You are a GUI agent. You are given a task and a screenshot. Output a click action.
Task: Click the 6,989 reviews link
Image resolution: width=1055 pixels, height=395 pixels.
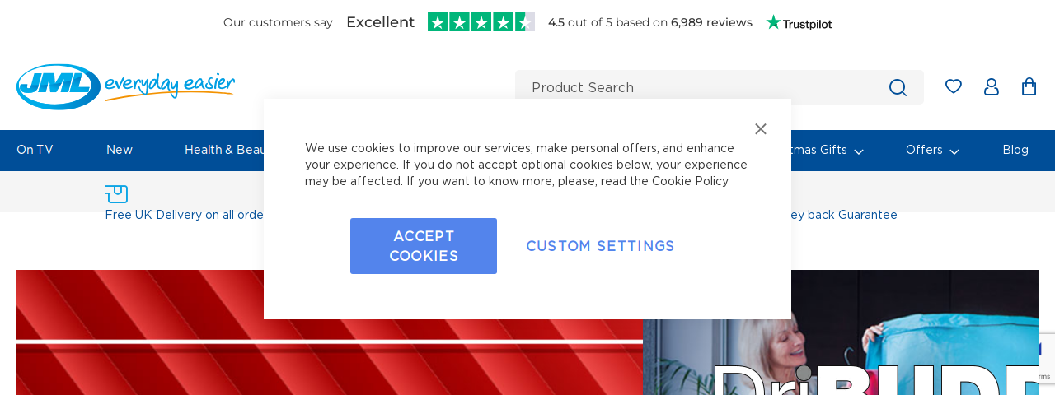coord(711,22)
